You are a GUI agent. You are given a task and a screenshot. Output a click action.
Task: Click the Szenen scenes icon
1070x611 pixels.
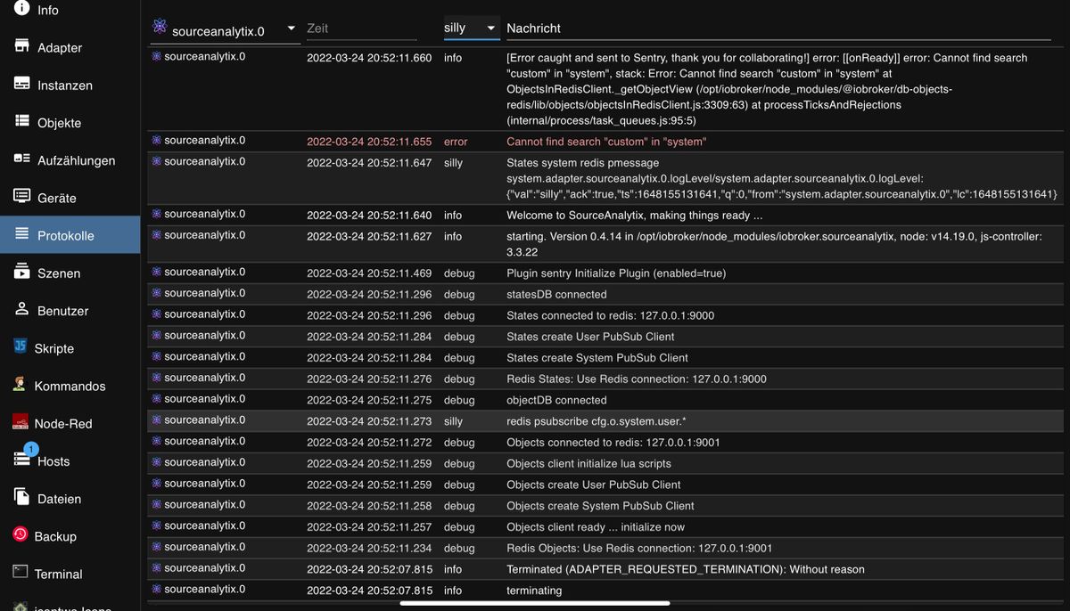coord(21,273)
